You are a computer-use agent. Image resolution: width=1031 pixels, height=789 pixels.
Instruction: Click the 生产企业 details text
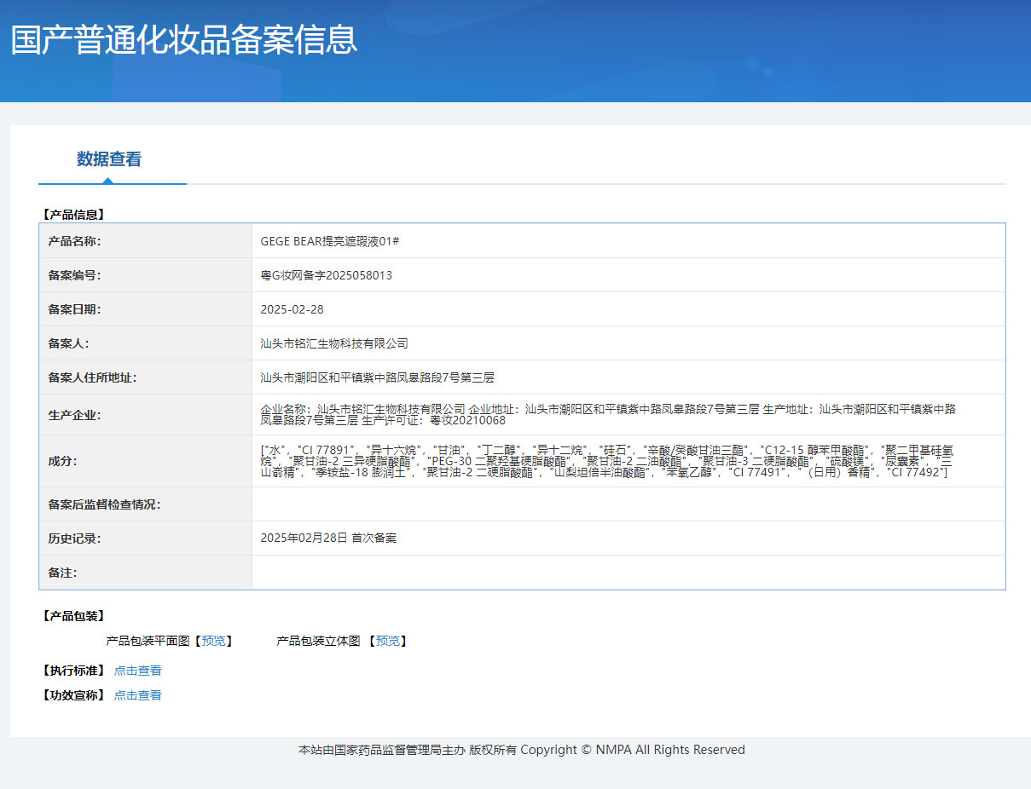click(x=608, y=415)
